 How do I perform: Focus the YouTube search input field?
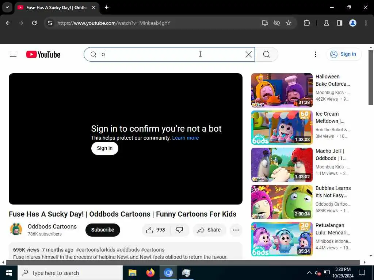click(169, 54)
